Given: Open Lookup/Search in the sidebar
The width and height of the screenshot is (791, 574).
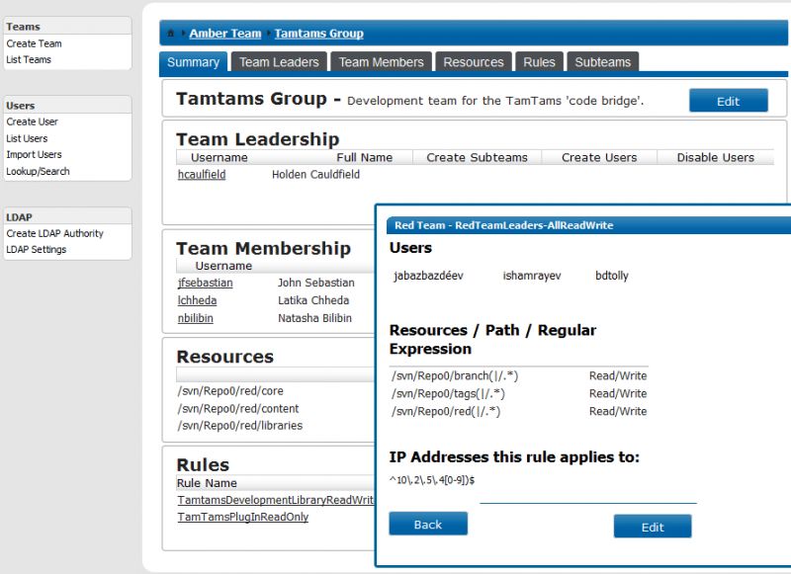Looking at the screenshot, I should point(38,171).
